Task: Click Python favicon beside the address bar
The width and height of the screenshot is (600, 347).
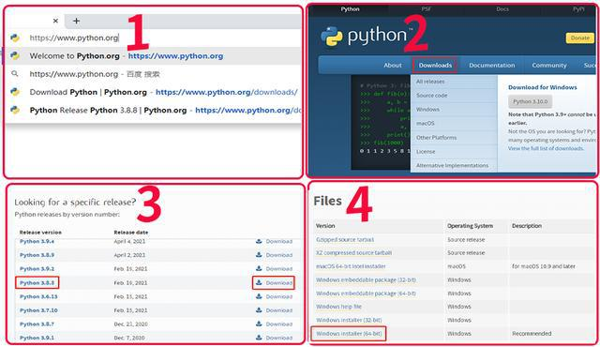Action: tap(15, 38)
